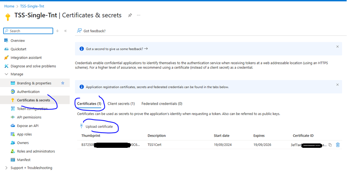Click the 19/09/2024 start date cell
The width and height of the screenshot is (347, 175).
point(223,145)
